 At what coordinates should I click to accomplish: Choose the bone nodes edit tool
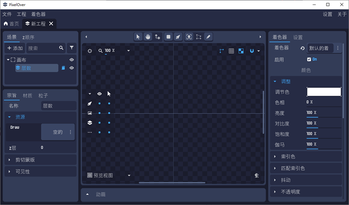(x=157, y=37)
